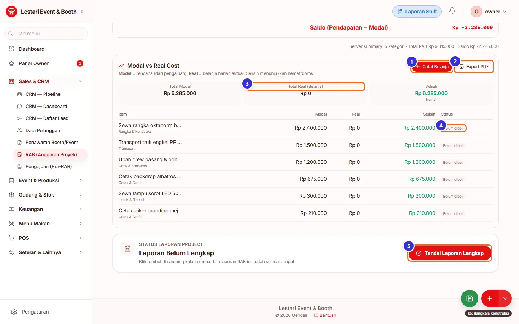Click the Lestari Event & Booth logo icon
519x324 pixels.
pos(12,12)
